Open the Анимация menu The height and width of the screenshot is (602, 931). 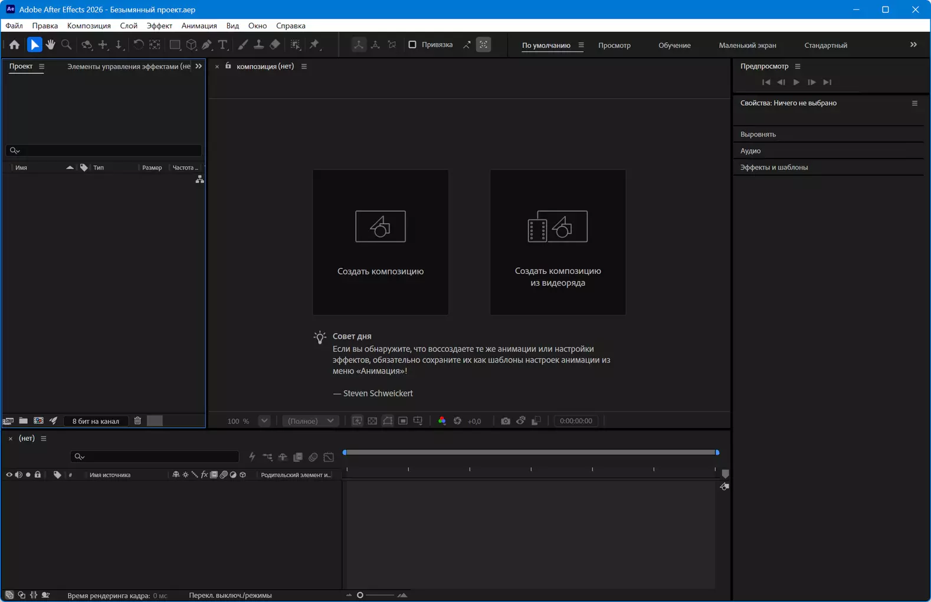tap(199, 25)
